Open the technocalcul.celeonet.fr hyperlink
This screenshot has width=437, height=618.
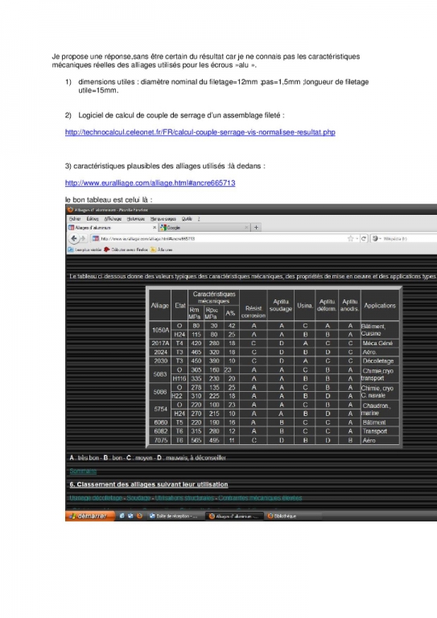click(200, 132)
